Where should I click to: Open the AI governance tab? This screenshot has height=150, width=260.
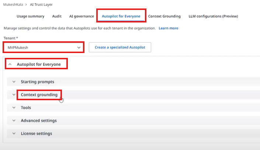click(82, 16)
